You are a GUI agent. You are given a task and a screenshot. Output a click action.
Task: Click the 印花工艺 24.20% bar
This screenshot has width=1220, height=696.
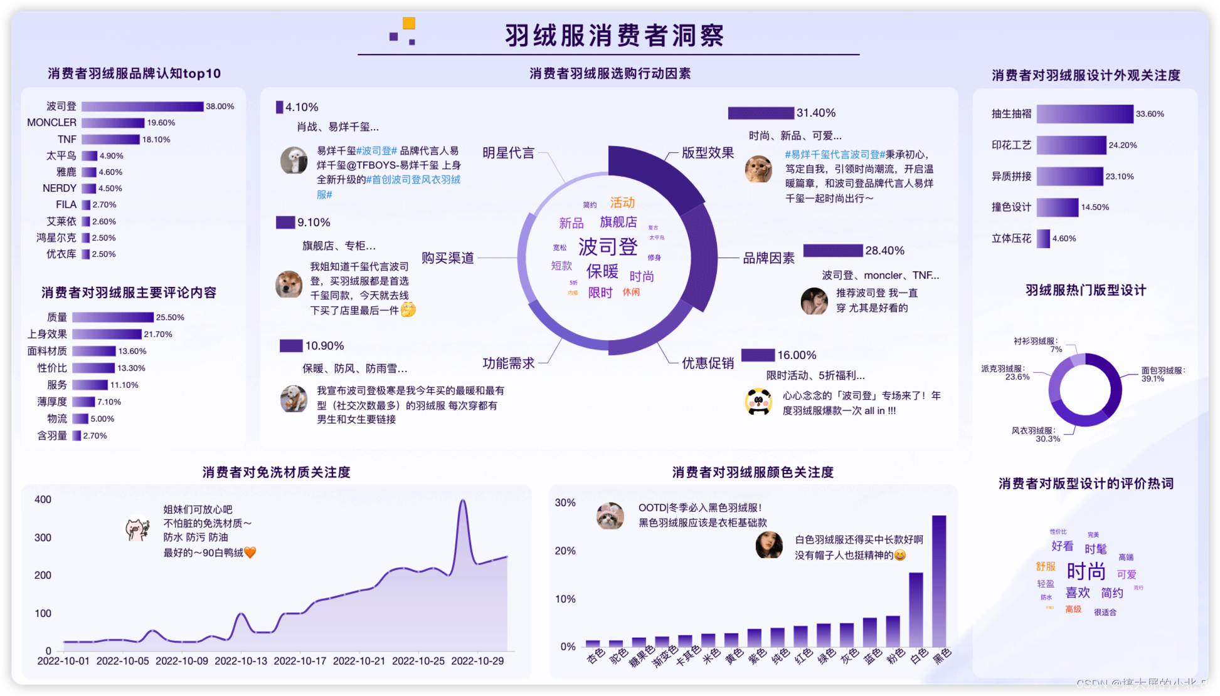(x=1071, y=145)
